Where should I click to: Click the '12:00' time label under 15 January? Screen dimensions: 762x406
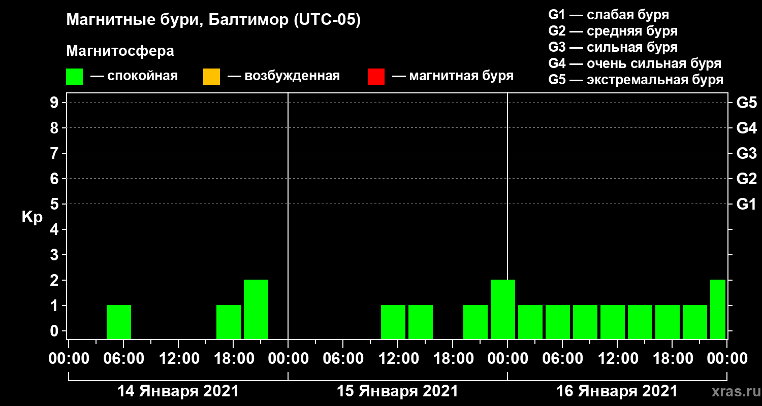click(398, 358)
